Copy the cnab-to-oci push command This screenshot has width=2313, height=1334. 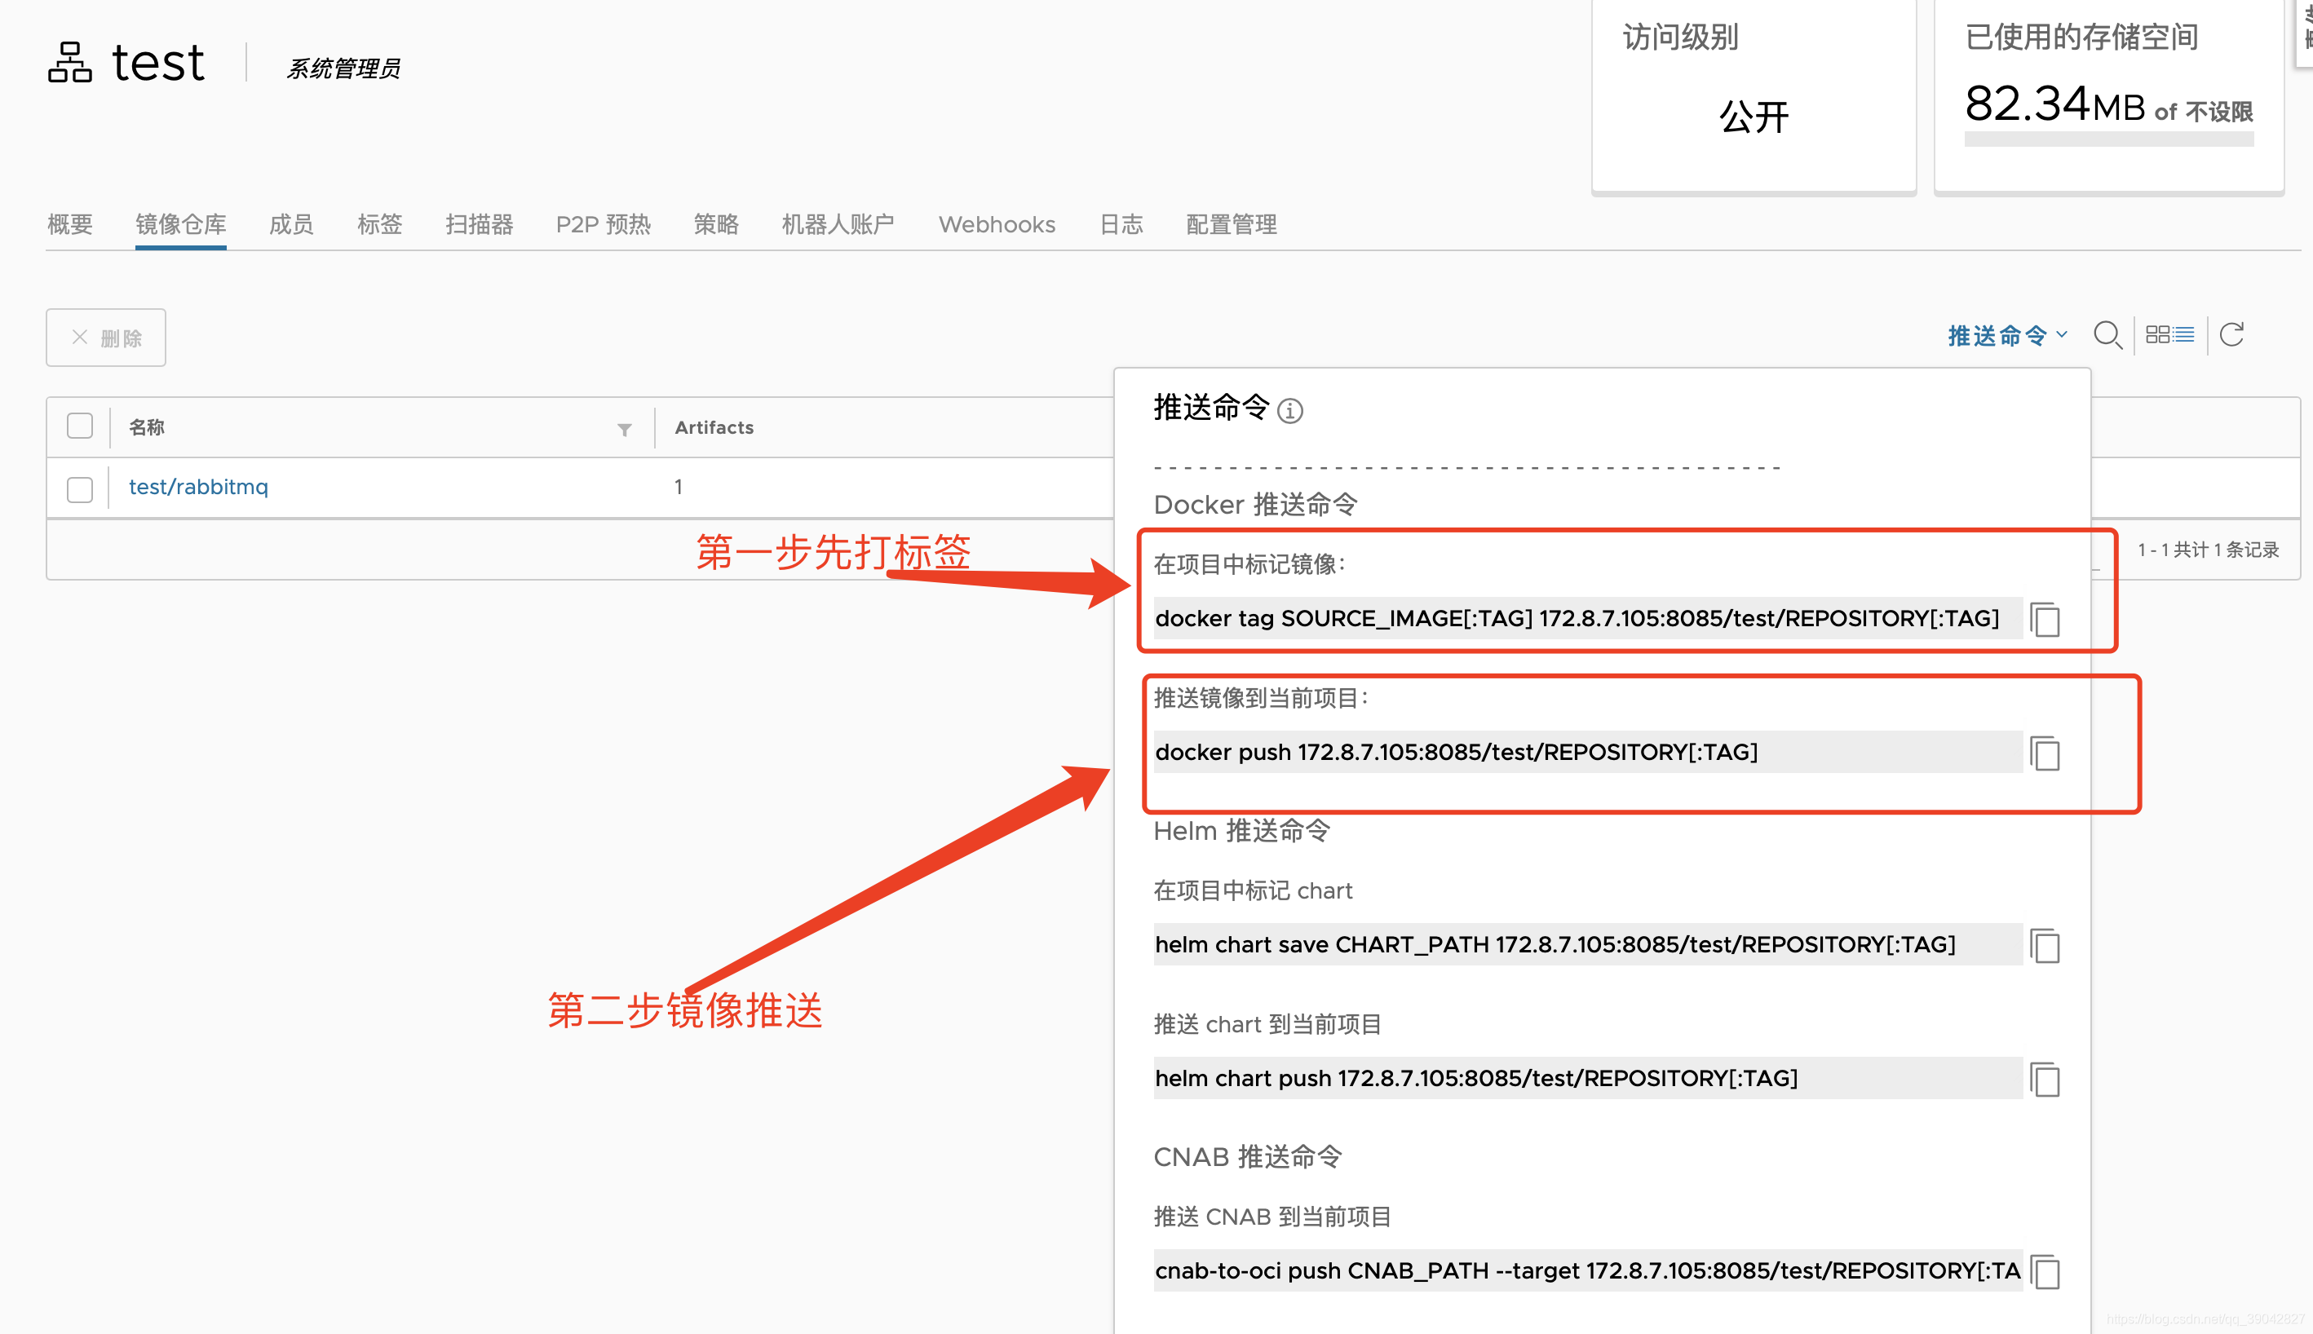pos(2045,1272)
